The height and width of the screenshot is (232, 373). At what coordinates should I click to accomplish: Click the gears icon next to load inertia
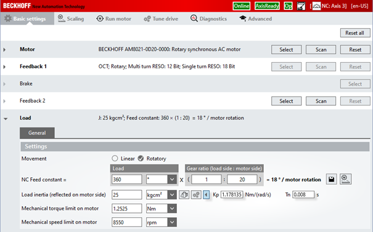(x=196, y=195)
